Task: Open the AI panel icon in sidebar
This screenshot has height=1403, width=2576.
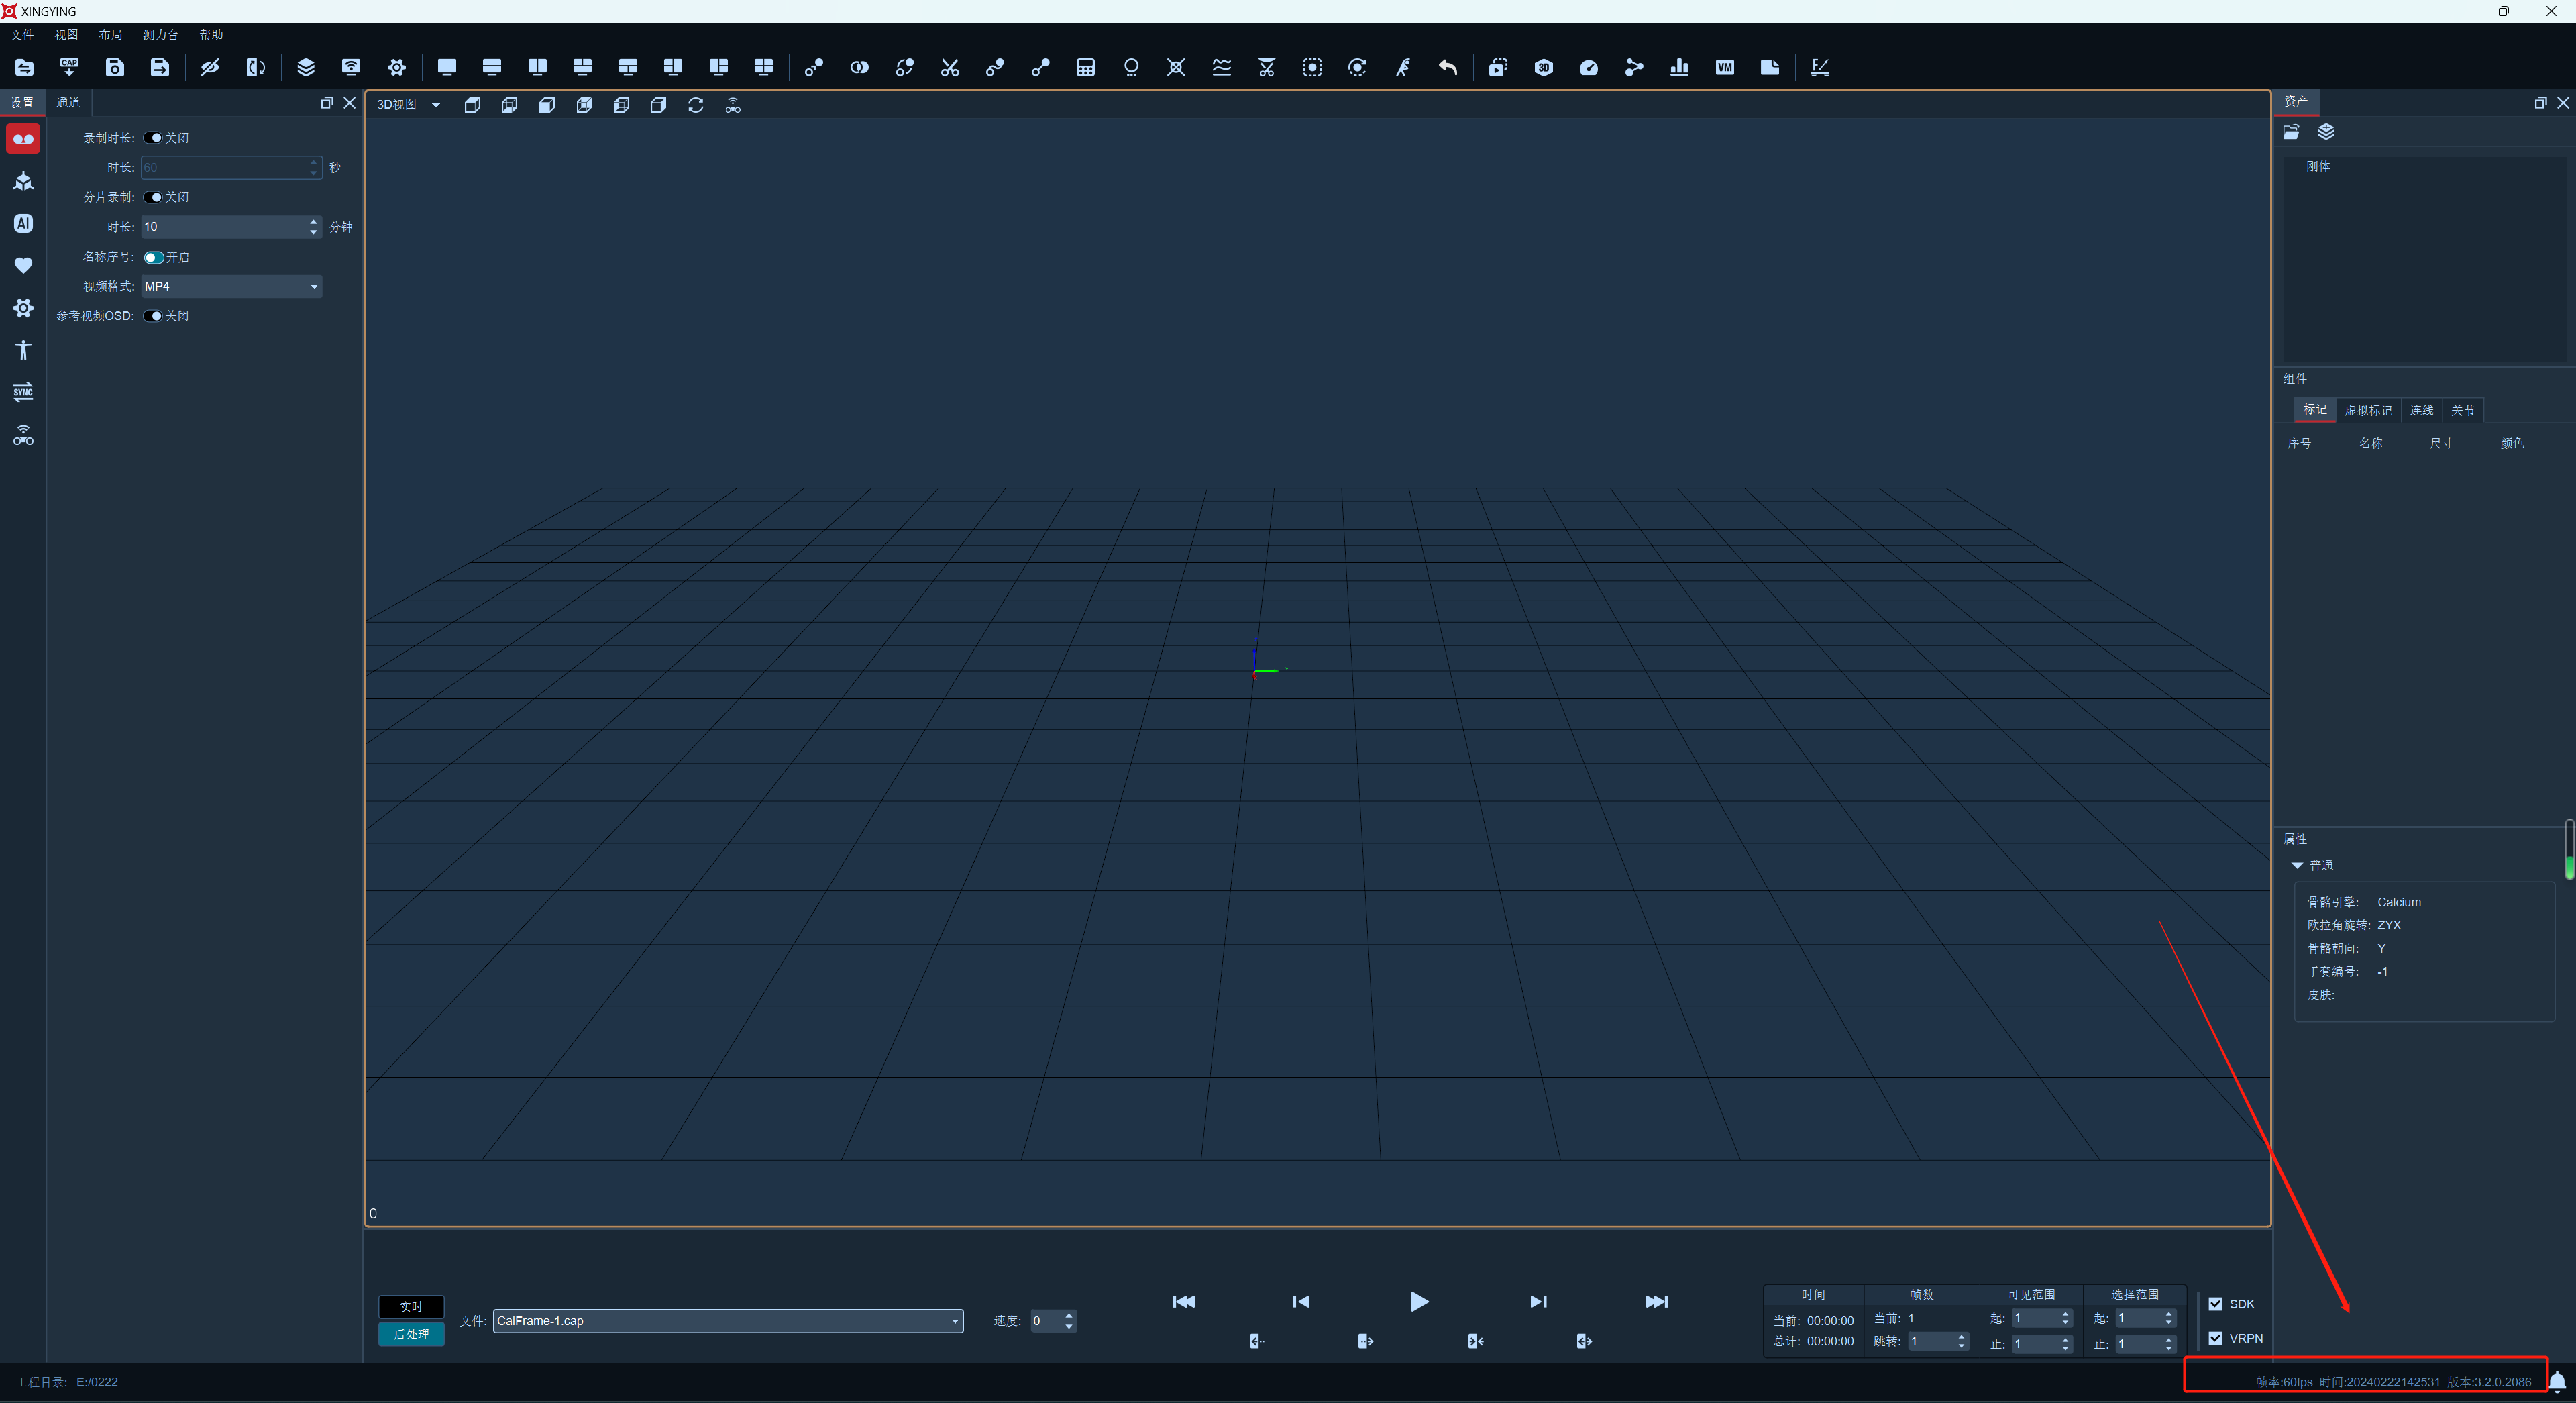Action: [x=23, y=224]
